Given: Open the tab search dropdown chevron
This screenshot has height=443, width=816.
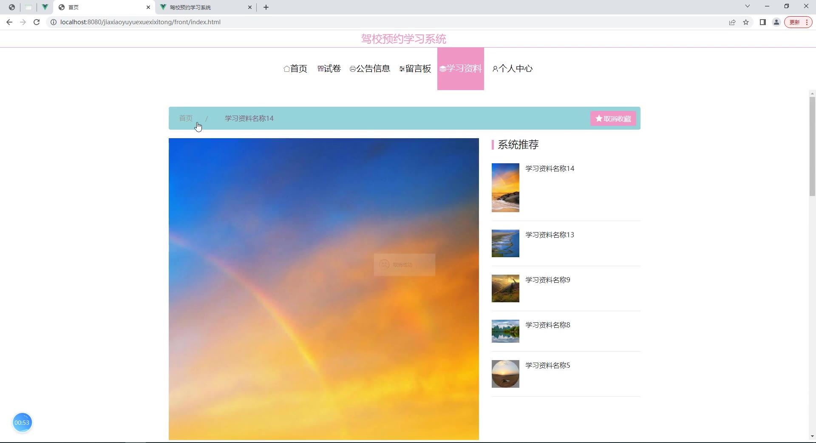Looking at the screenshot, I should (x=748, y=6).
